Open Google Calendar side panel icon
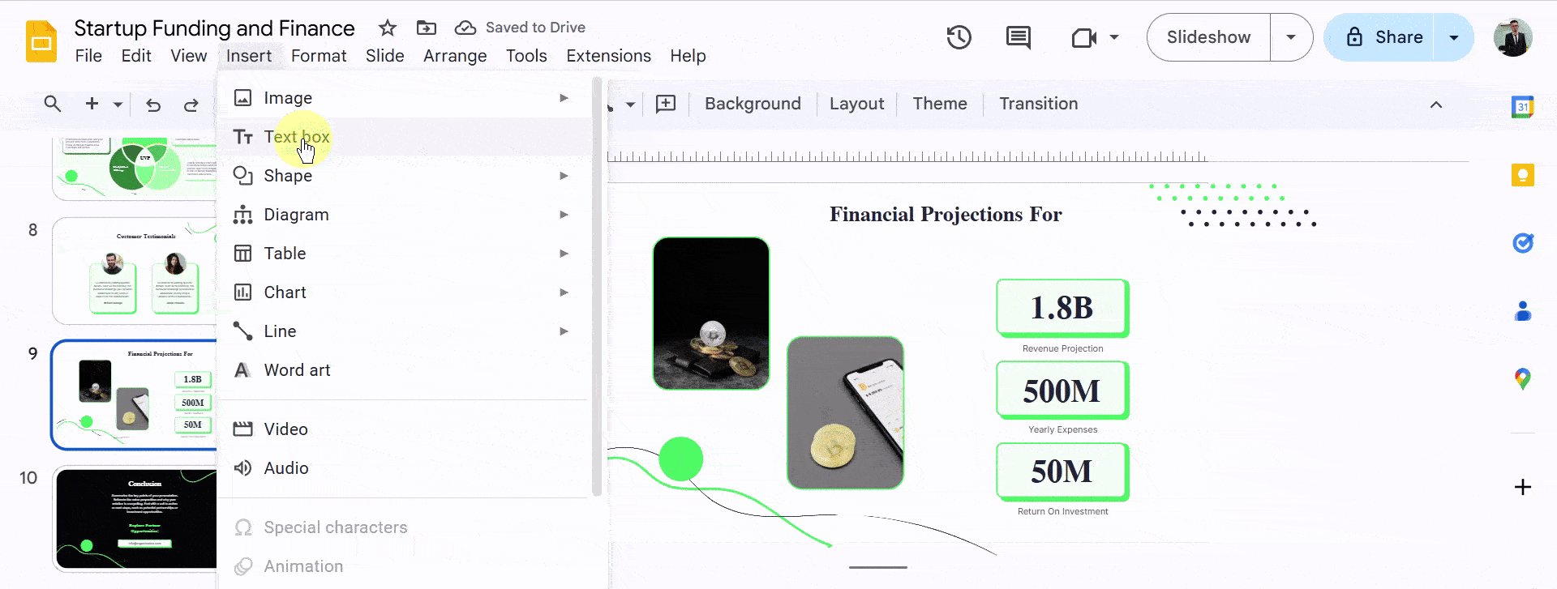1557x589 pixels. point(1522,107)
